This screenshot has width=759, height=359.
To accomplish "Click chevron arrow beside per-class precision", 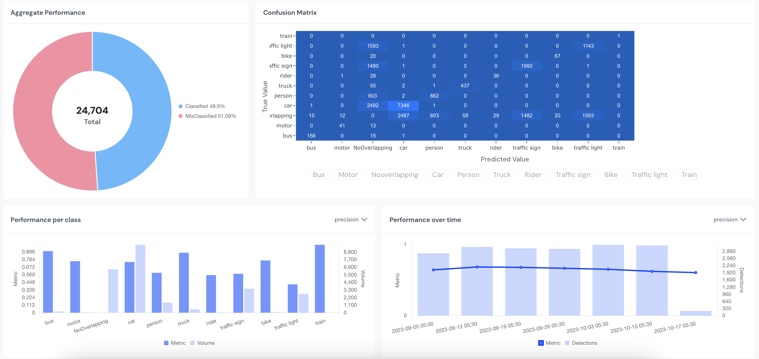I will (x=364, y=220).
